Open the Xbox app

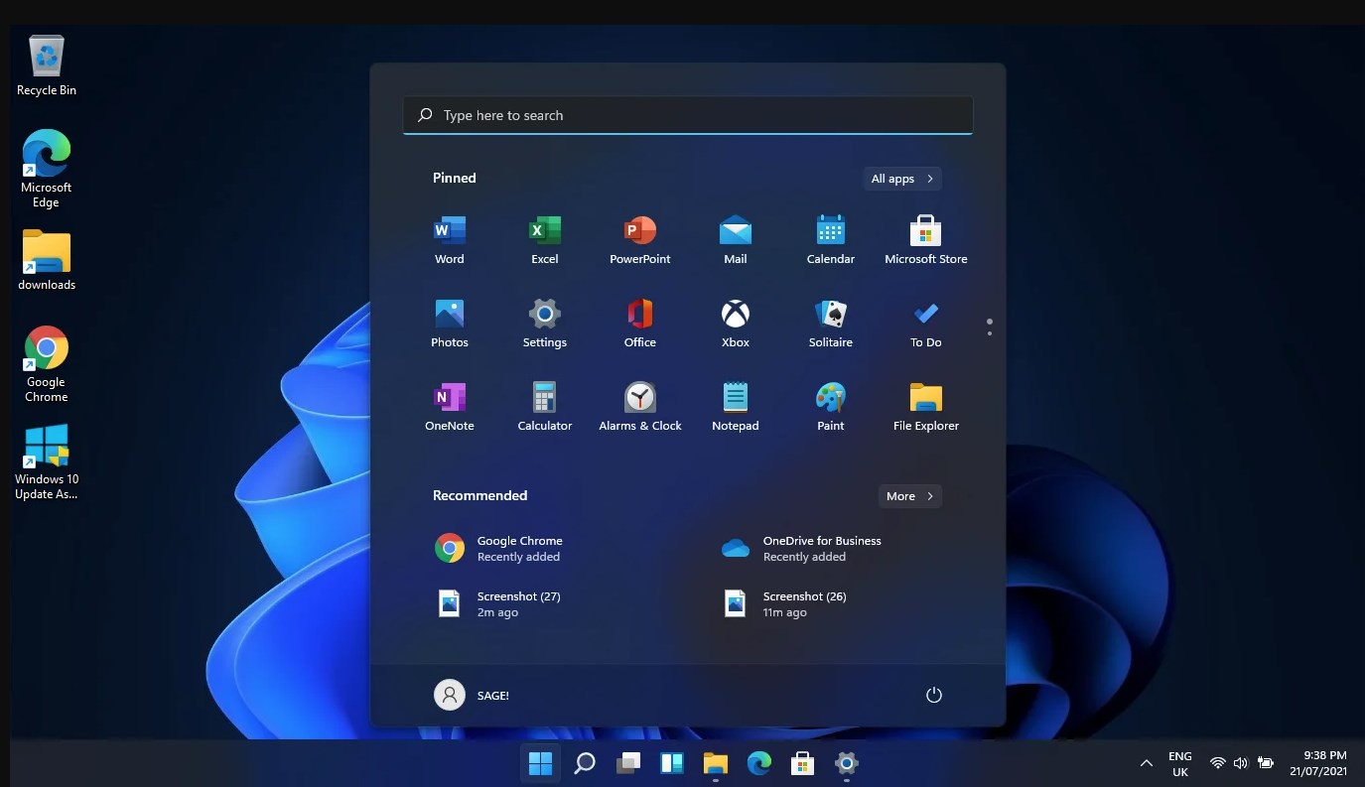tap(736, 323)
